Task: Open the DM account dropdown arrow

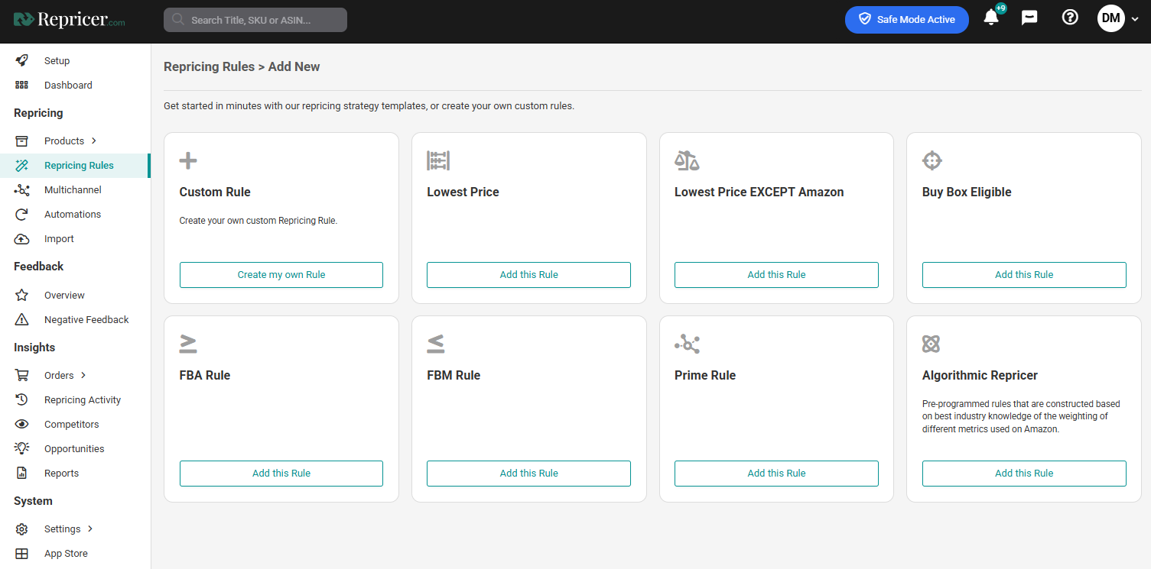Action: pos(1134,19)
